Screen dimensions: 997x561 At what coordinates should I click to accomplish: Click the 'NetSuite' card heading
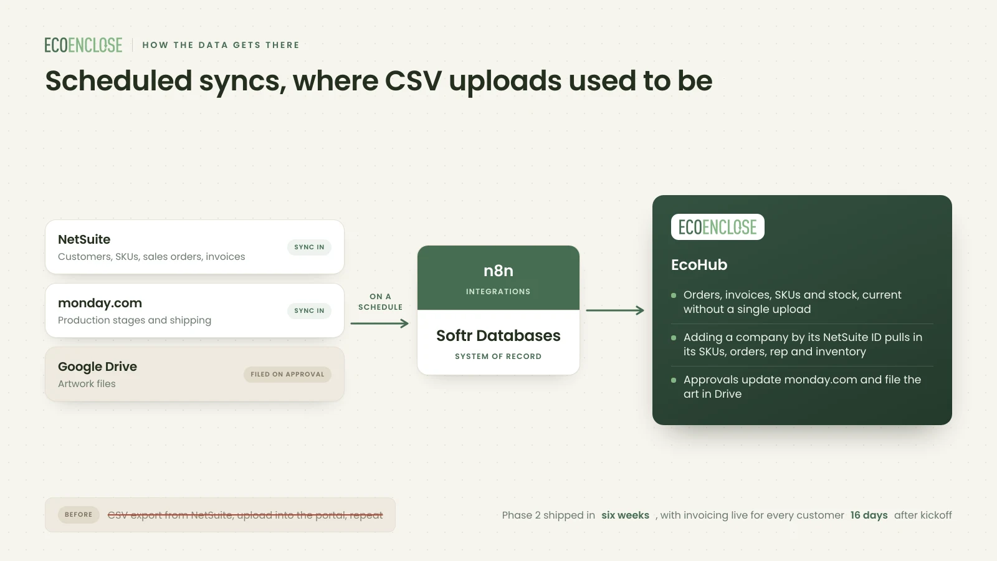click(x=84, y=239)
